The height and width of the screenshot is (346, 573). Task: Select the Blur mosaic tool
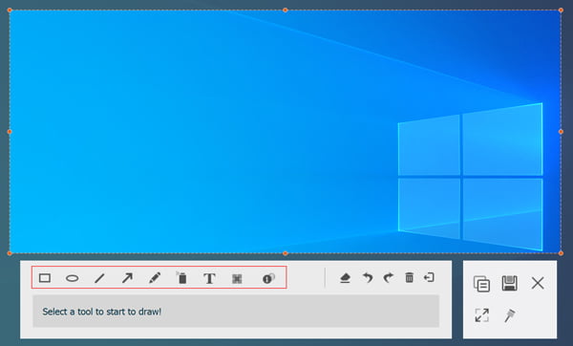(x=237, y=279)
